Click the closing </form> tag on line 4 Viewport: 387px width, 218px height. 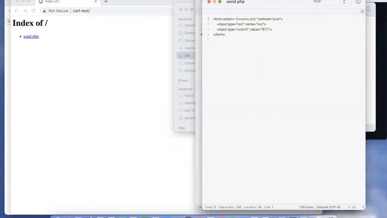[x=219, y=35]
